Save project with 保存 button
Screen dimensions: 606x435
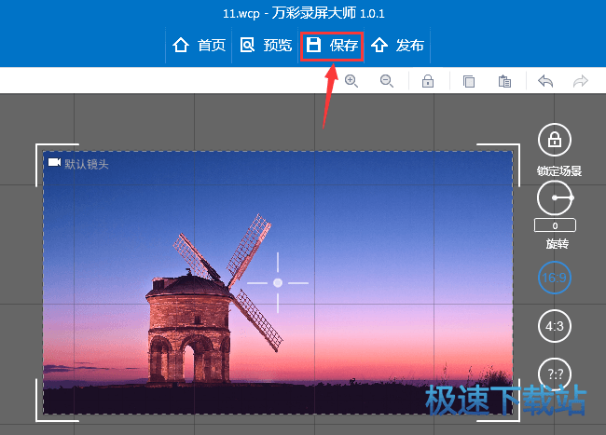332,46
